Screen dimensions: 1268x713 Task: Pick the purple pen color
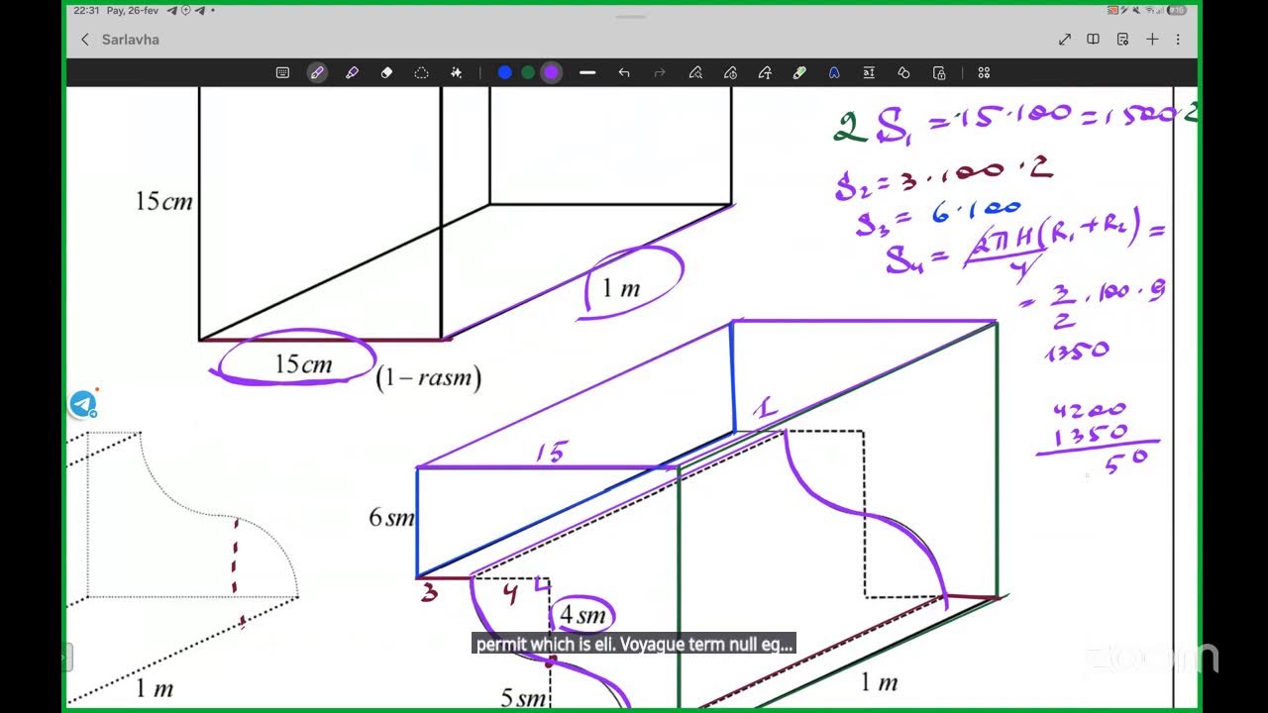pos(552,72)
